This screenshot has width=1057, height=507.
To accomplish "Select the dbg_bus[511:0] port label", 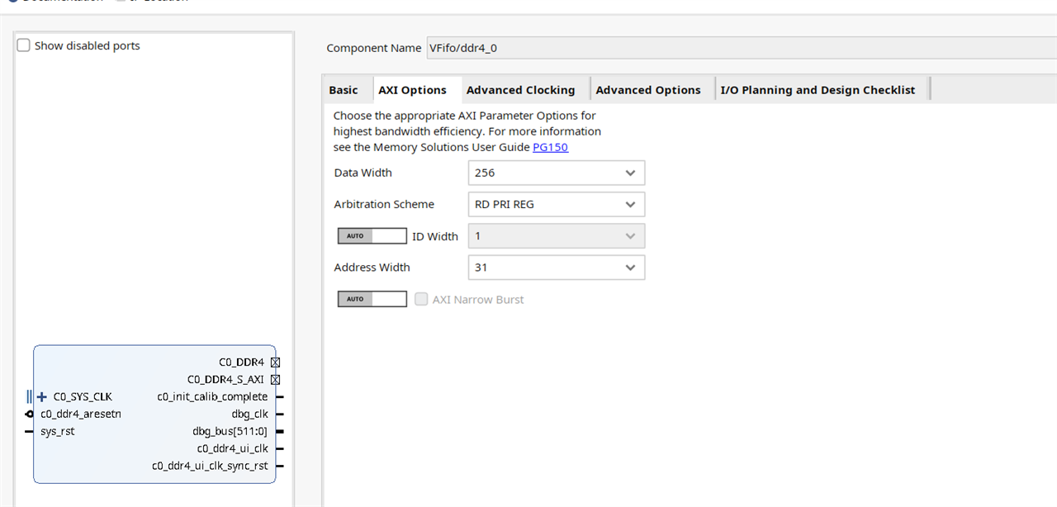I will (230, 431).
